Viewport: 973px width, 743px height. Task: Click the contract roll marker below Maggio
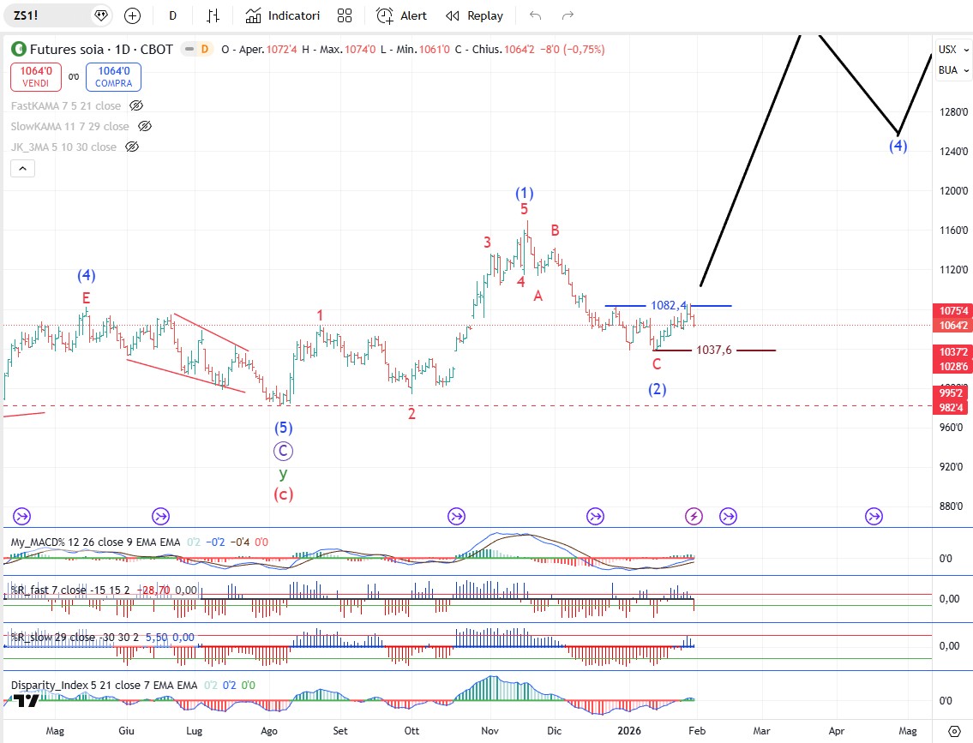[21, 516]
